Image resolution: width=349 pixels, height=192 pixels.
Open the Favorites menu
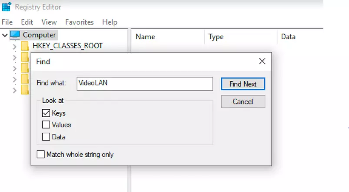pos(79,22)
